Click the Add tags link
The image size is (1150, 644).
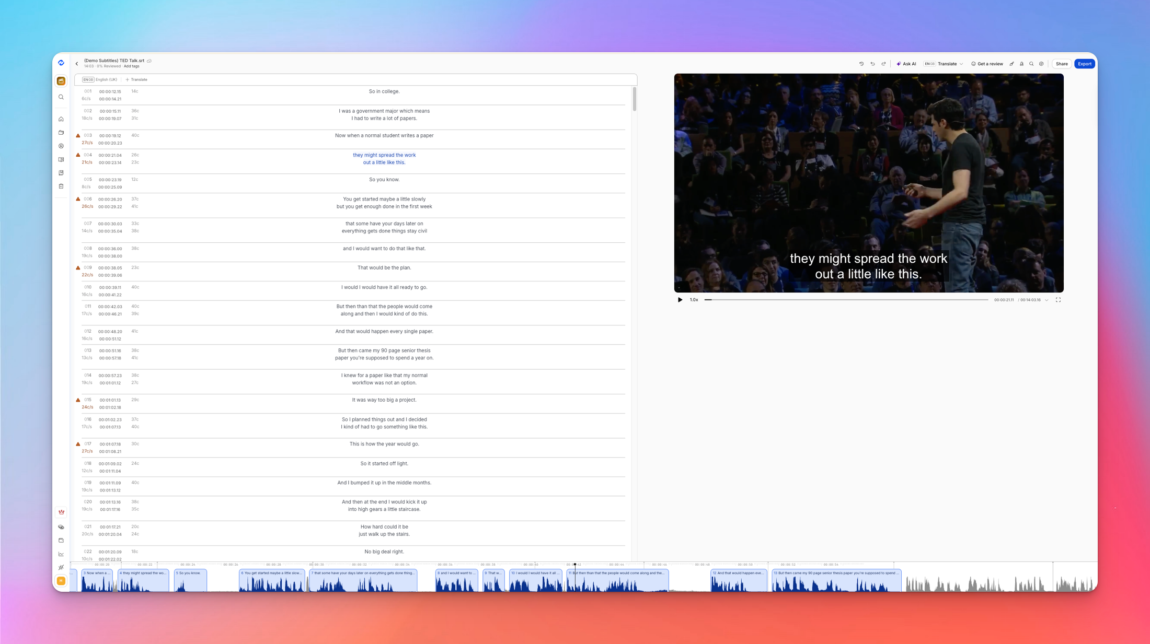tap(131, 66)
